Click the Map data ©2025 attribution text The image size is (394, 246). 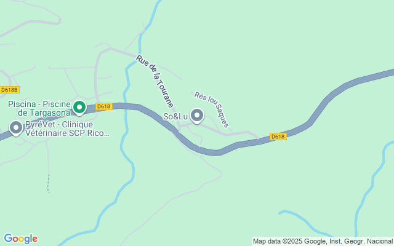coord(323,242)
